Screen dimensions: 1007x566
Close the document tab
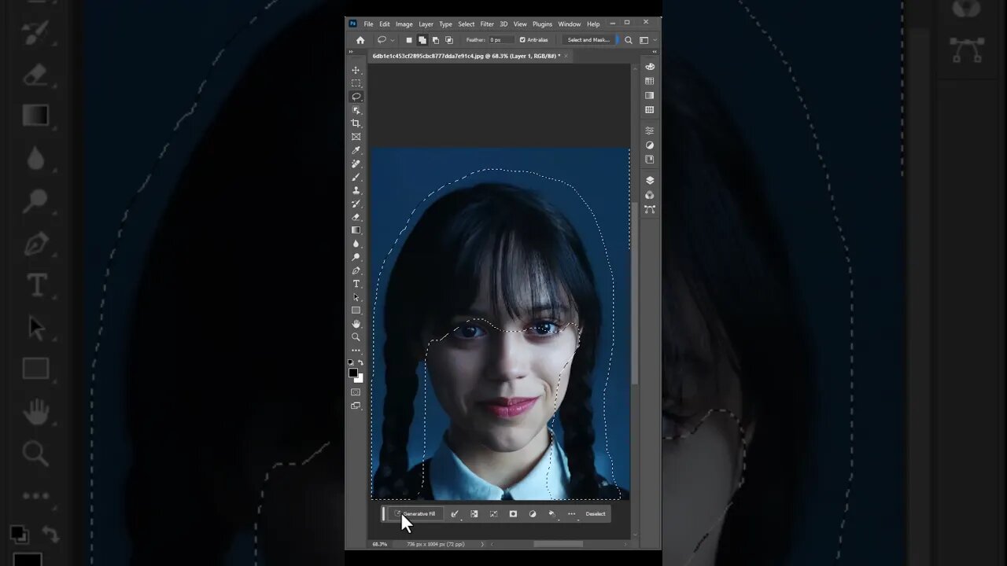tap(566, 57)
